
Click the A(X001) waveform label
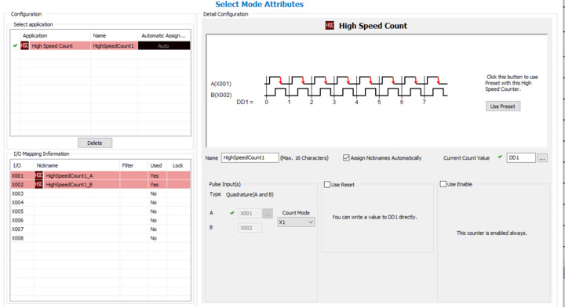(x=221, y=84)
